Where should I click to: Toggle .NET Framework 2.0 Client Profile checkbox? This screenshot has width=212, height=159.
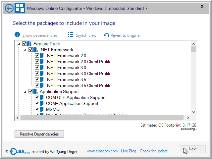click(37, 61)
